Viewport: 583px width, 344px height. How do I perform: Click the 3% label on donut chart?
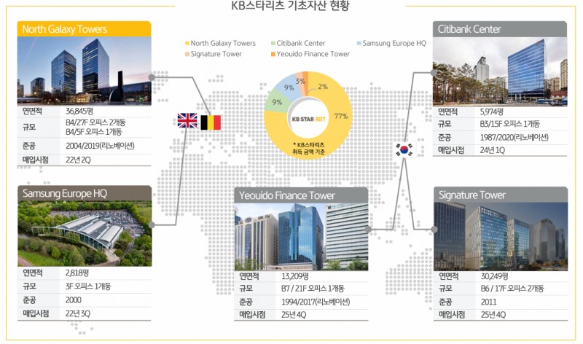point(300,81)
